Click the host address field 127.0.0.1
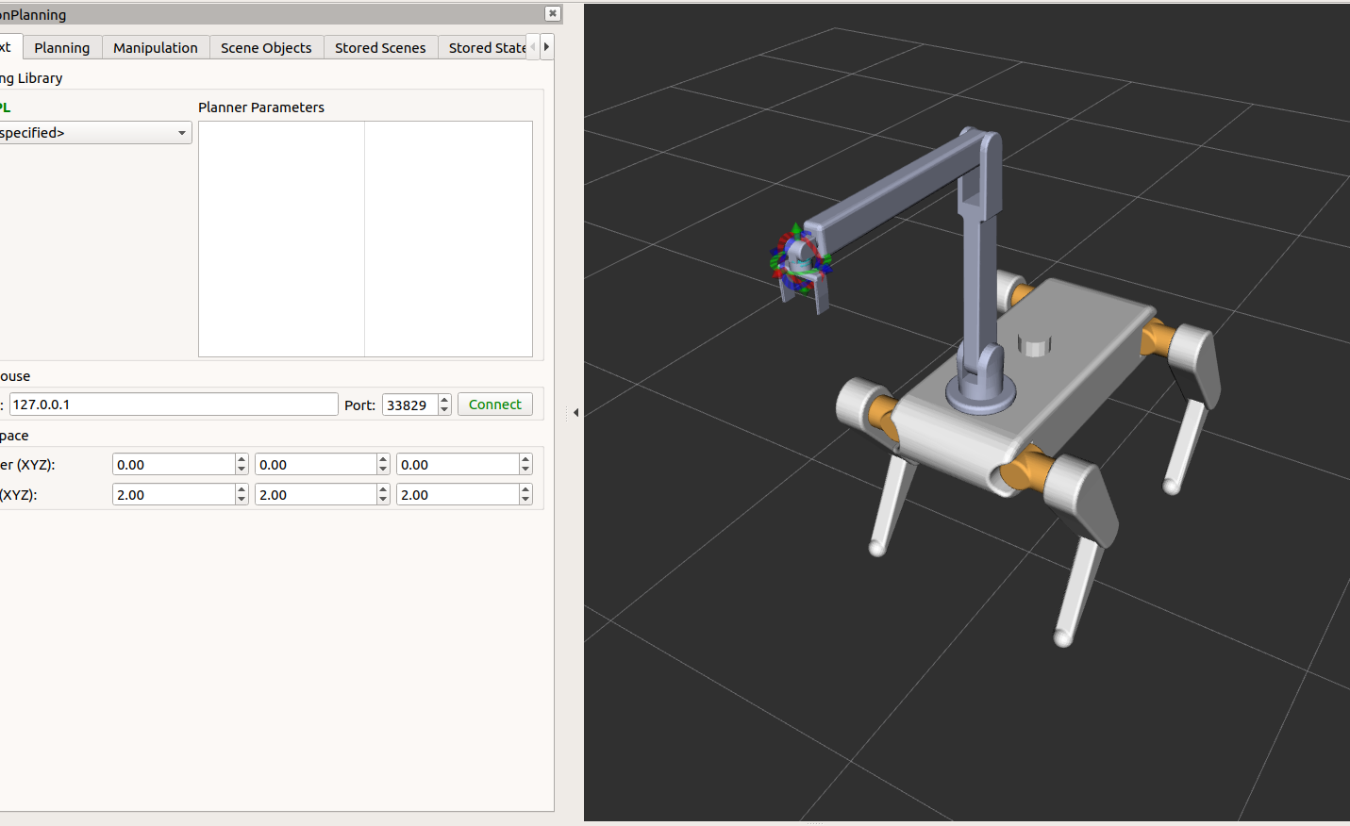 click(173, 405)
